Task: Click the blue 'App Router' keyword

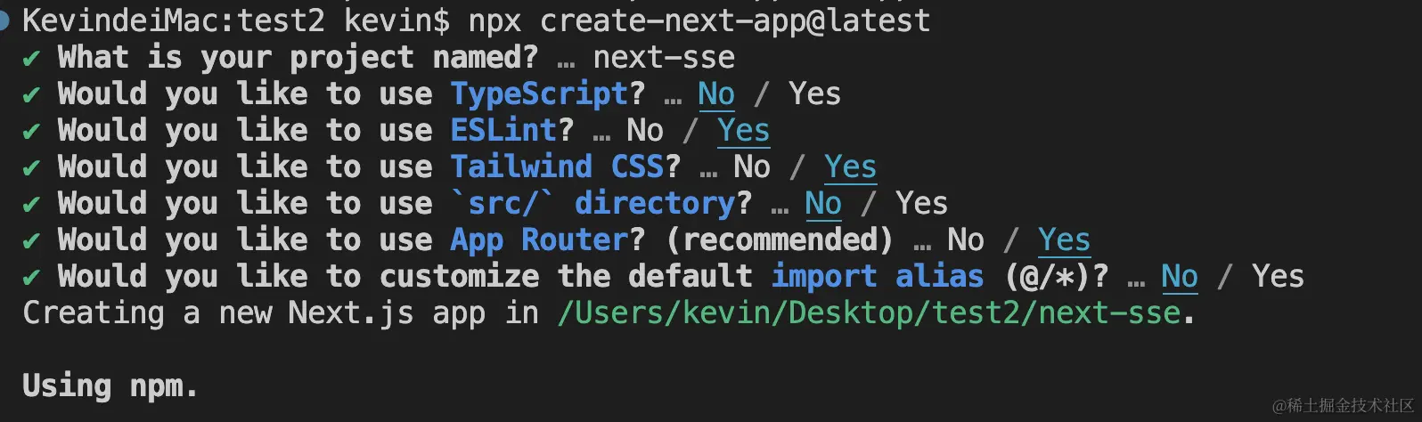Action: [539, 239]
